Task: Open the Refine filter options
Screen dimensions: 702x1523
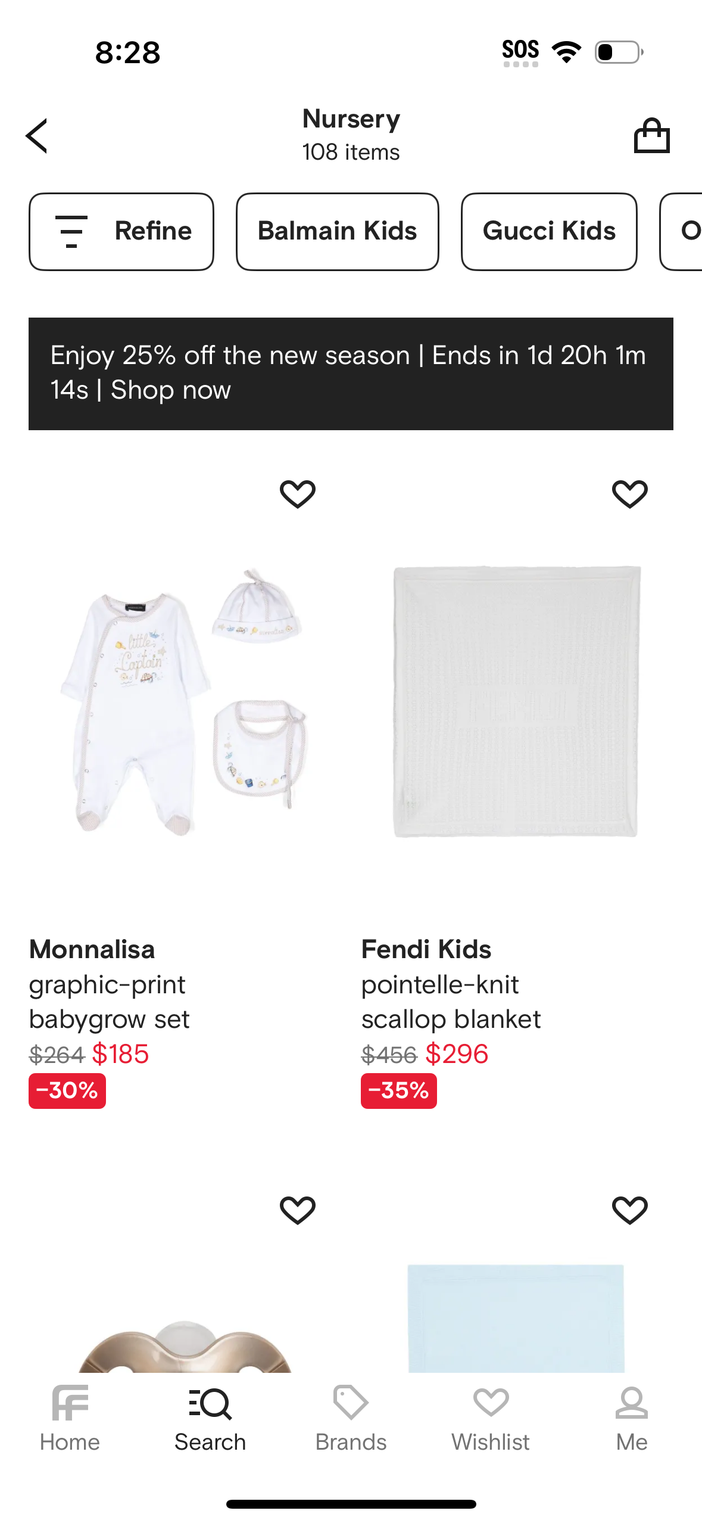Action: [x=121, y=231]
